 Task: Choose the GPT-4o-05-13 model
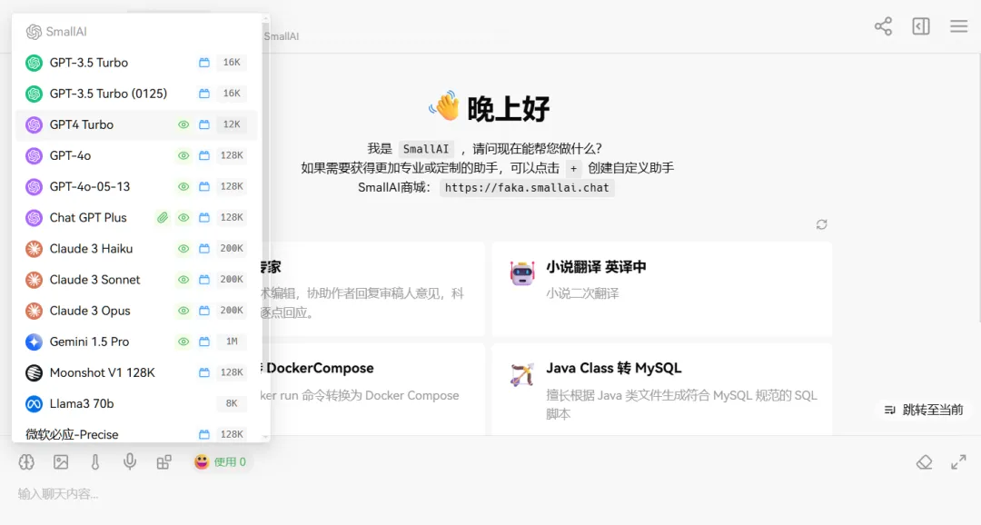coord(136,186)
